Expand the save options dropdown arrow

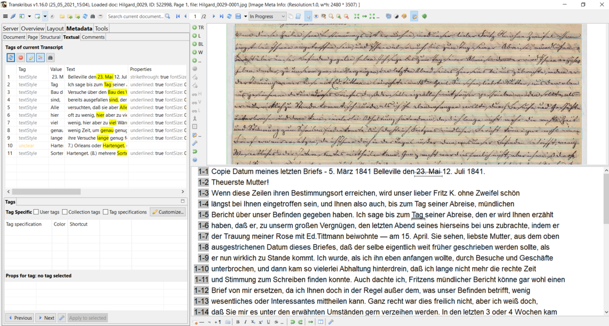point(245,17)
